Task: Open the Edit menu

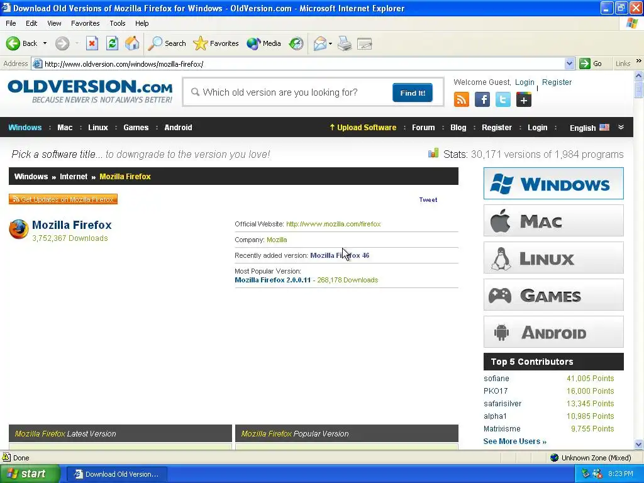Action: click(x=31, y=23)
